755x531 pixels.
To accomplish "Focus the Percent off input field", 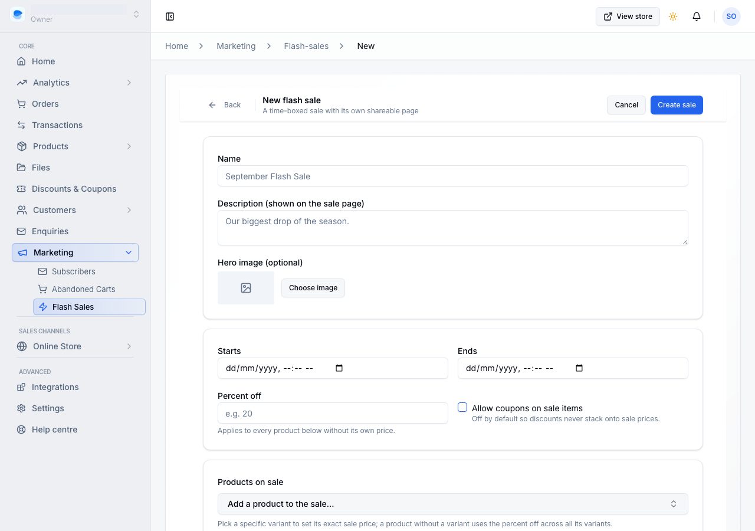I will pos(333,413).
